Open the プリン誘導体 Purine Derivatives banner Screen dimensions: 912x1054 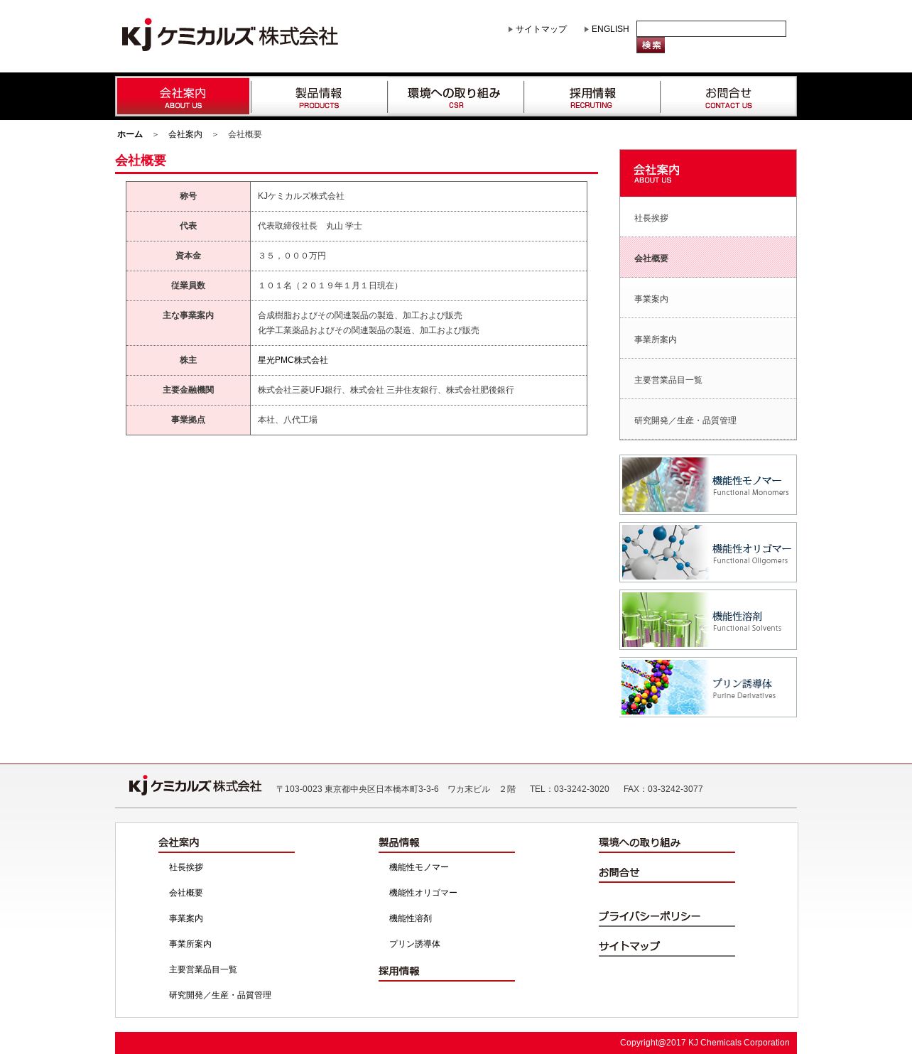[x=708, y=687]
